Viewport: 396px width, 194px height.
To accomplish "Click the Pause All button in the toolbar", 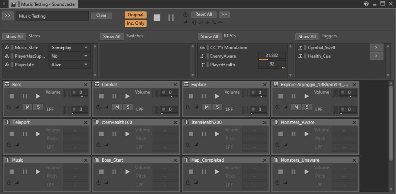I will pyautogui.click(x=171, y=18).
